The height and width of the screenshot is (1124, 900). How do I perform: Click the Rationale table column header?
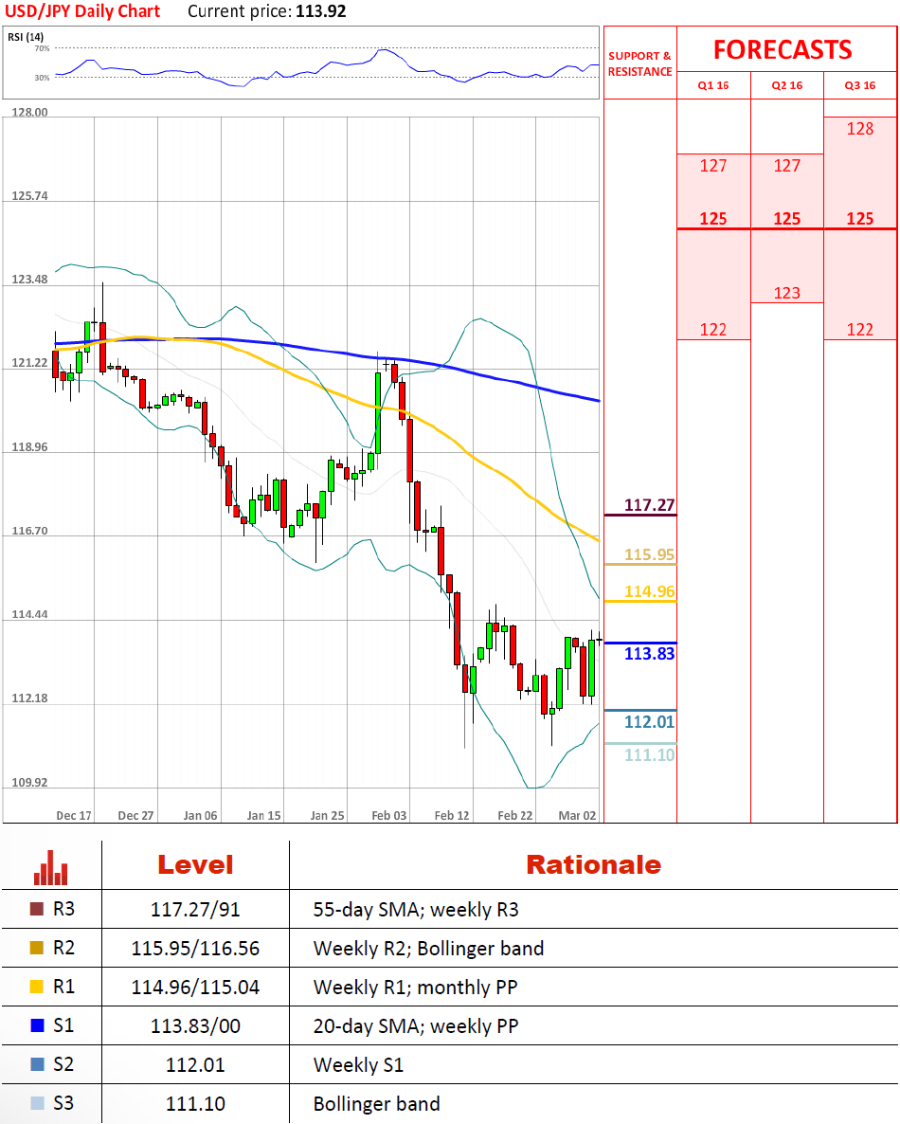tap(593, 865)
